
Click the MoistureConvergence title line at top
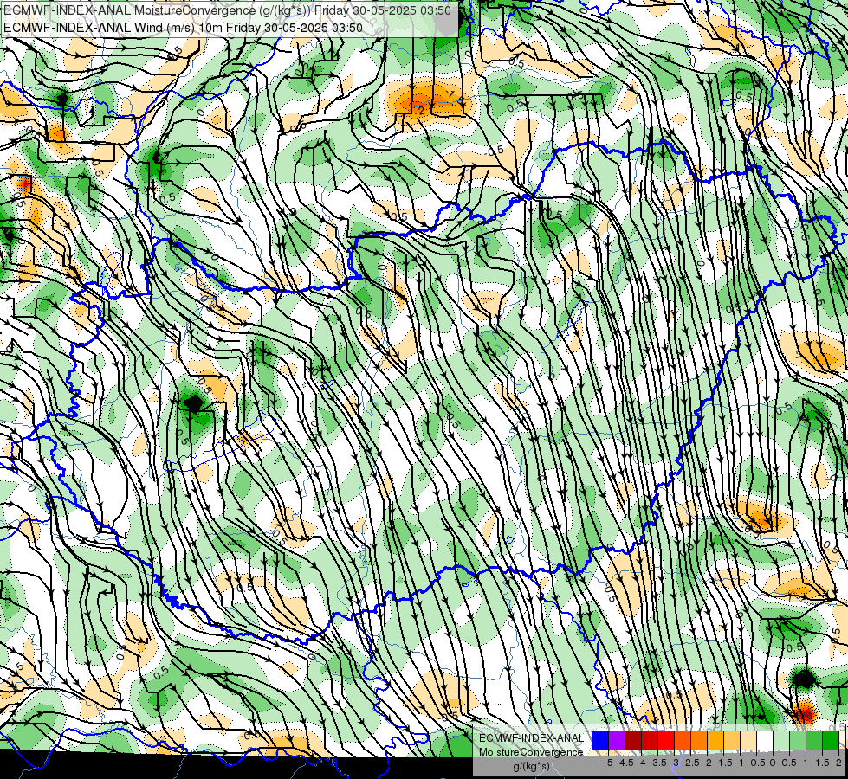(228, 10)
